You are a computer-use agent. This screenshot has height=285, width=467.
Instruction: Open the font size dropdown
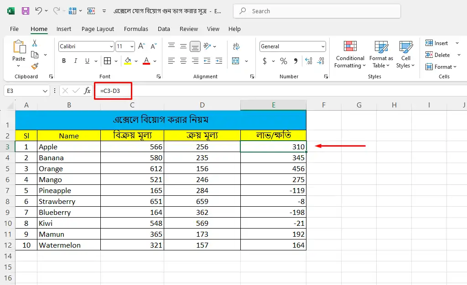coord(132,46)
